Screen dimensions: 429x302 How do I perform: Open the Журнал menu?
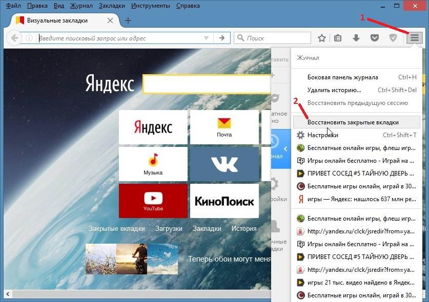click(x=81, y=6)
